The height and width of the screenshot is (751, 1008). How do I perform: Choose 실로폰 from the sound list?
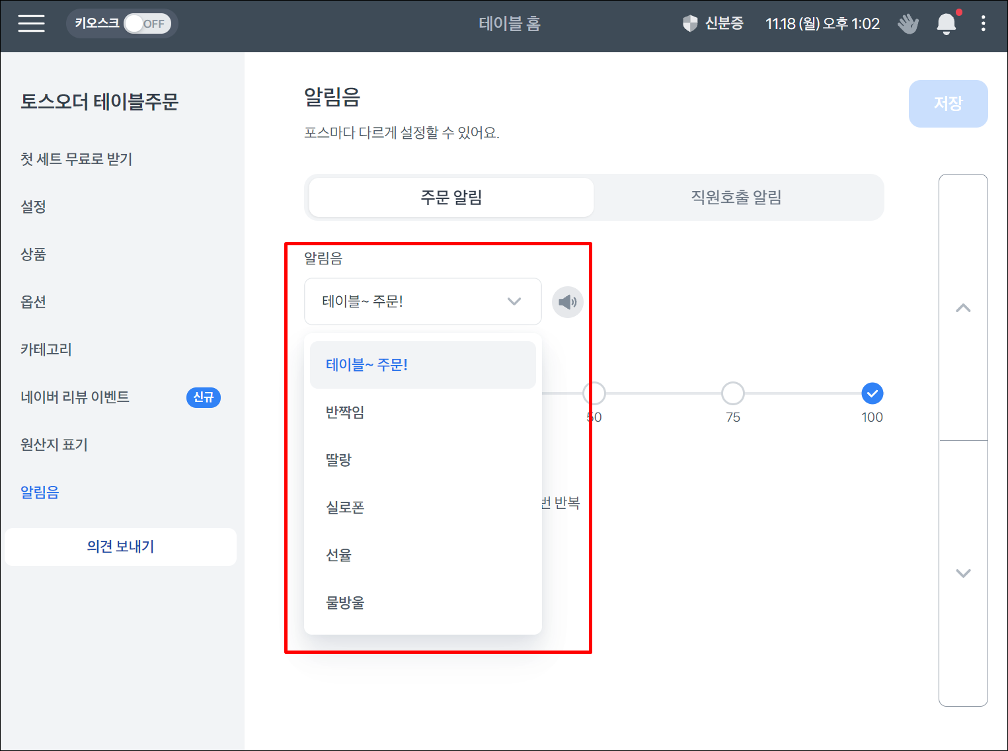point(345,508)
